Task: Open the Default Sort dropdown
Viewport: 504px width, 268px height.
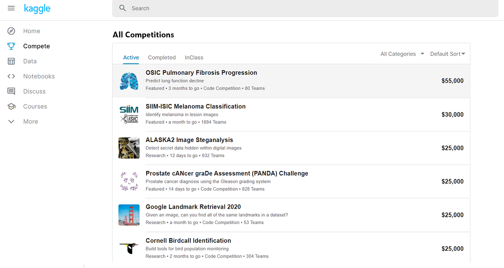Action: (447, 54)
